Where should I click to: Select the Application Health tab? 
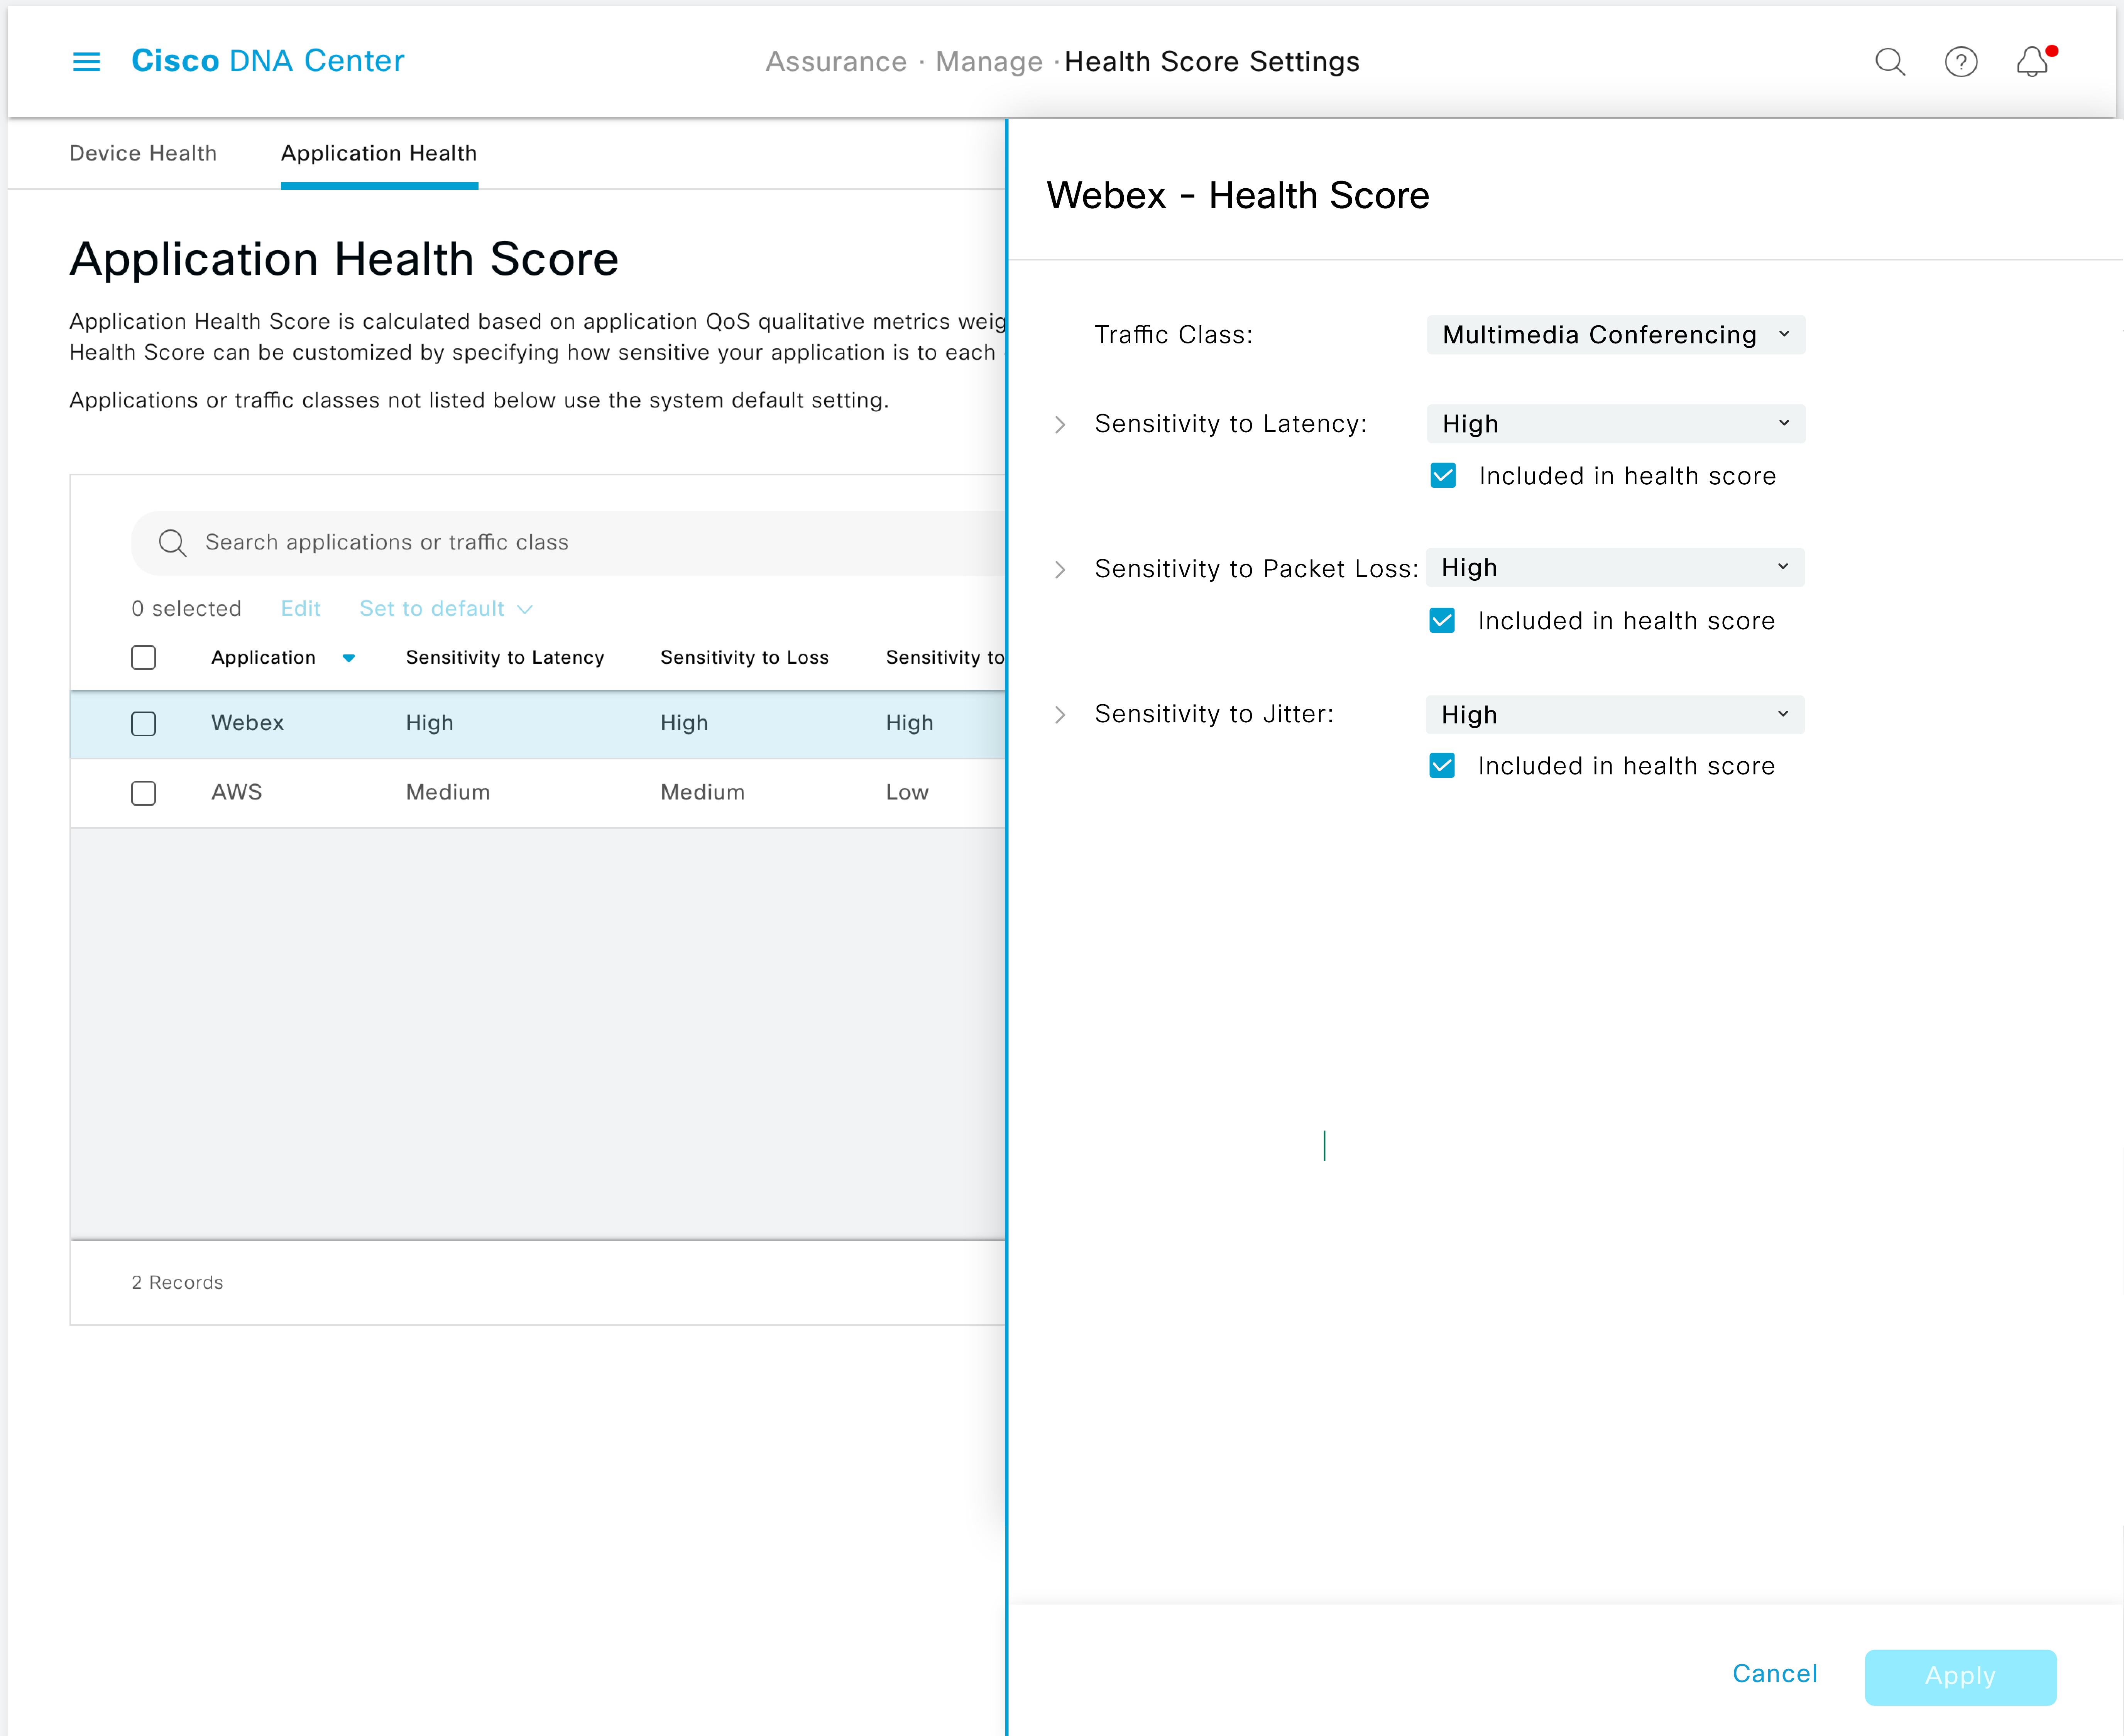pos(379,153)
